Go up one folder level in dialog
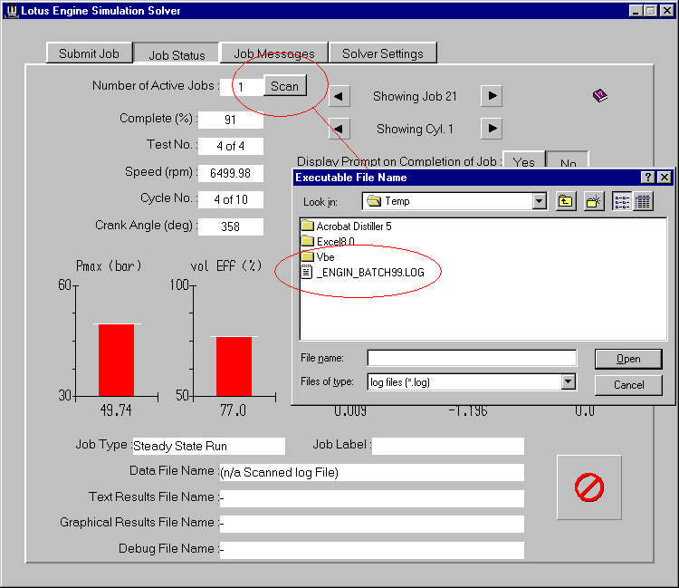The height and width of the screenshot is (588, 679). pos(566,201)
